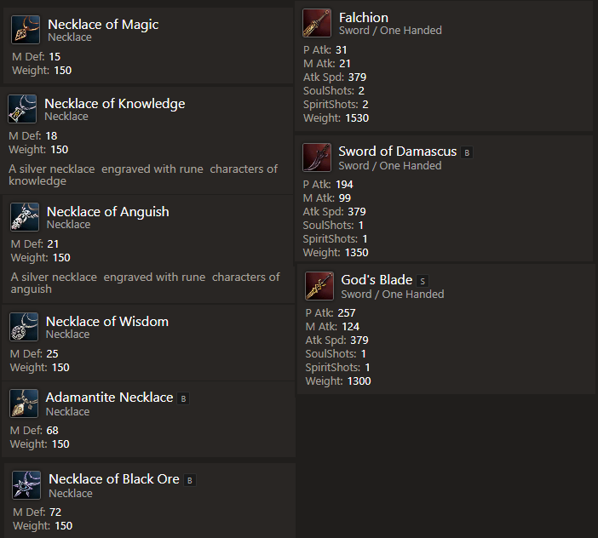
Task: Open the God's Blade title link
Action: point(377,280)
